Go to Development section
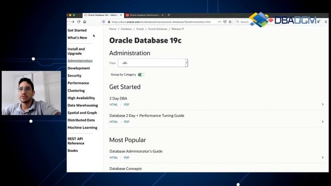The width and height of the screenshot is (331, 186). tap(79, 68)
